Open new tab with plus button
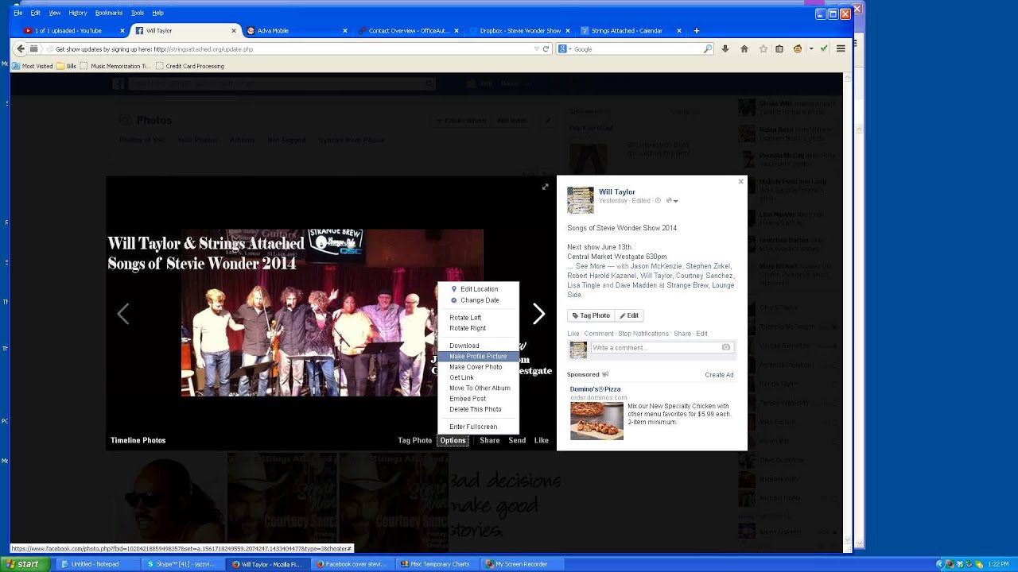 click(697, 30)
